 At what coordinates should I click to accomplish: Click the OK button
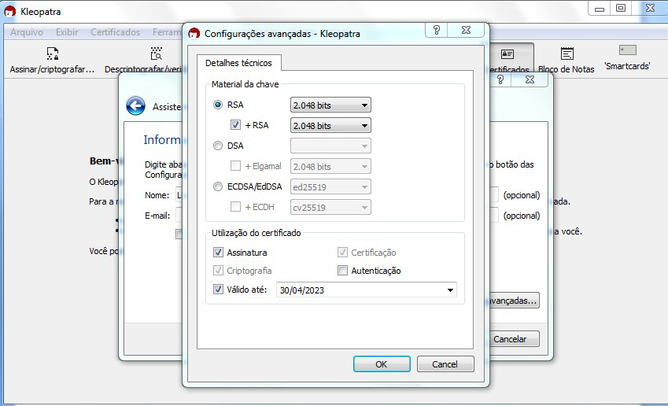pyautogui.click(x=382, y=364)
